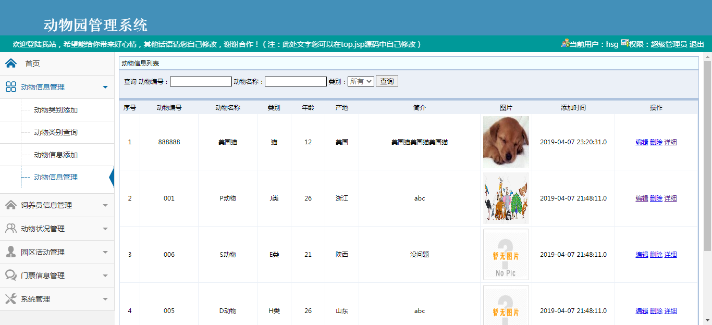Delete the P动物 record via 删除
The image size is (712, 325).
click(656, 198)
